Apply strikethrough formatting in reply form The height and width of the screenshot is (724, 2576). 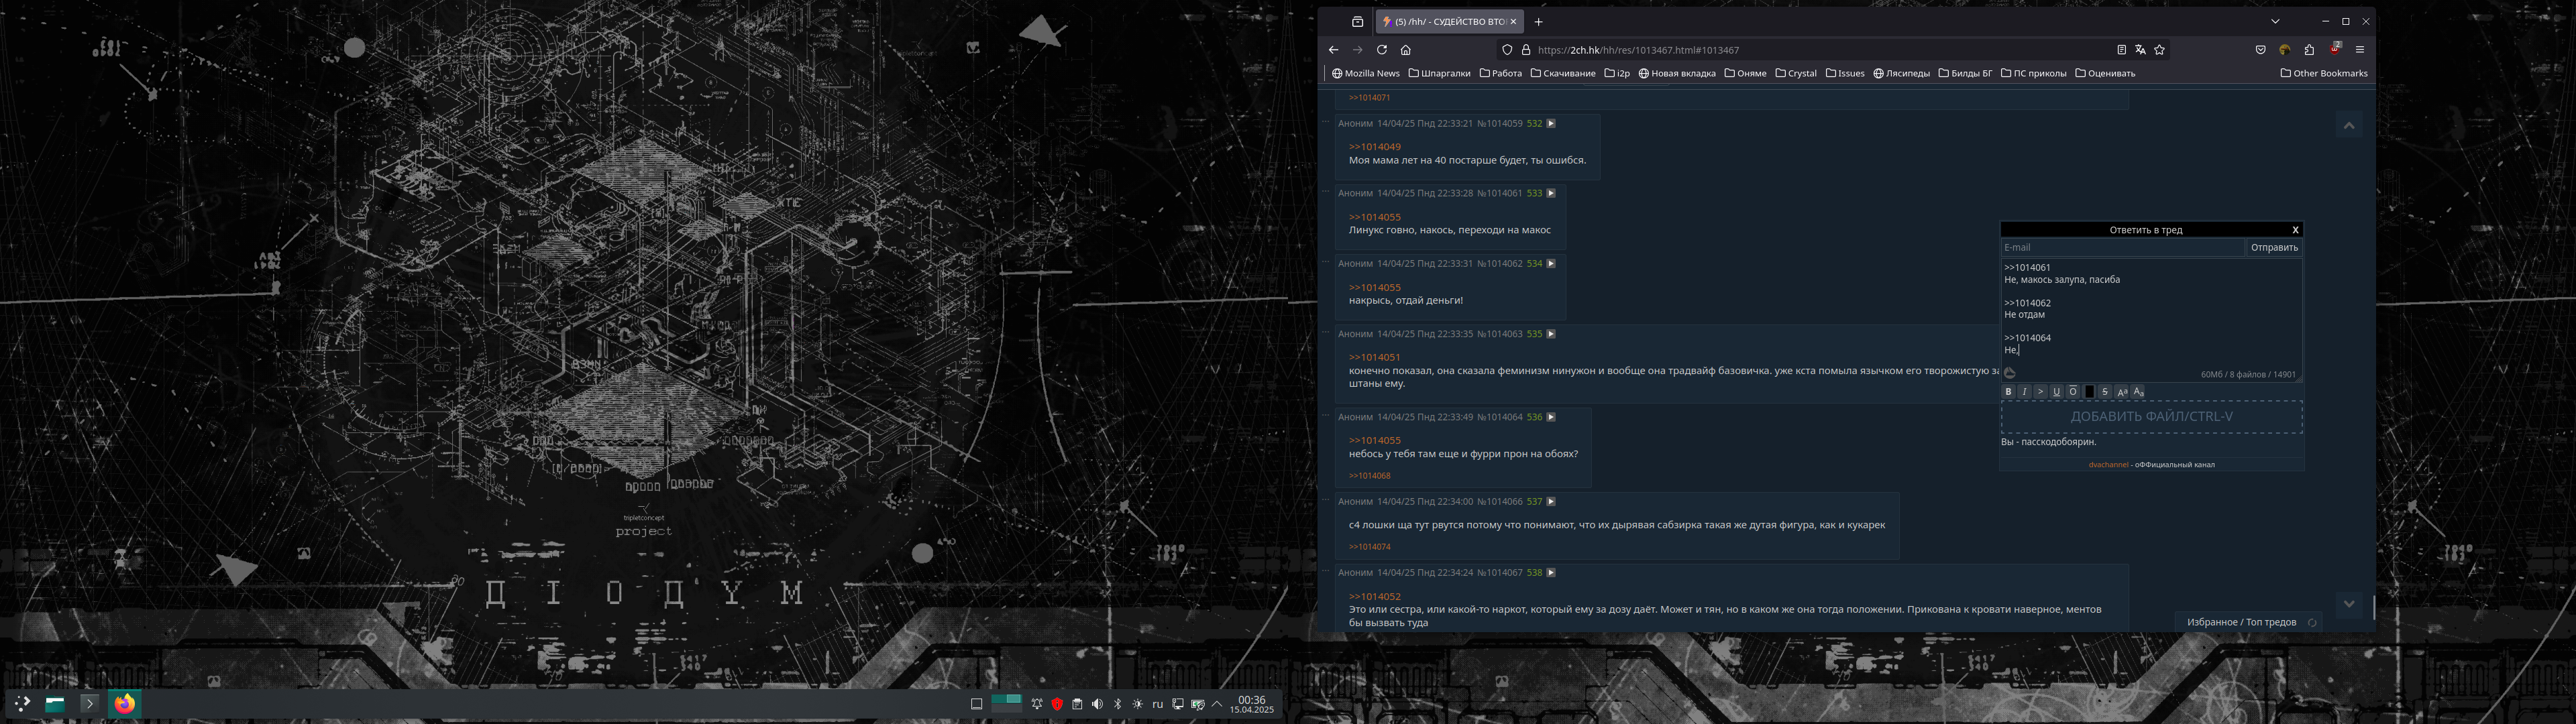pyautogui.click(x=2105, y=392)
